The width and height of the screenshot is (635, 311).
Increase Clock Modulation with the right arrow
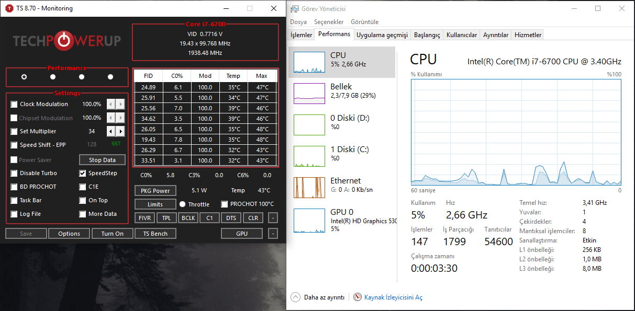pos(120,104)
